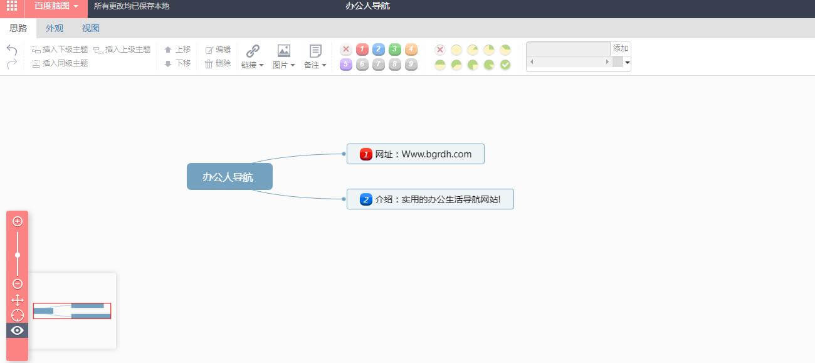Click the 添加 button
The height and width of the screenshot is (363, 815).
pyautogui.click(x=621, y=48)
